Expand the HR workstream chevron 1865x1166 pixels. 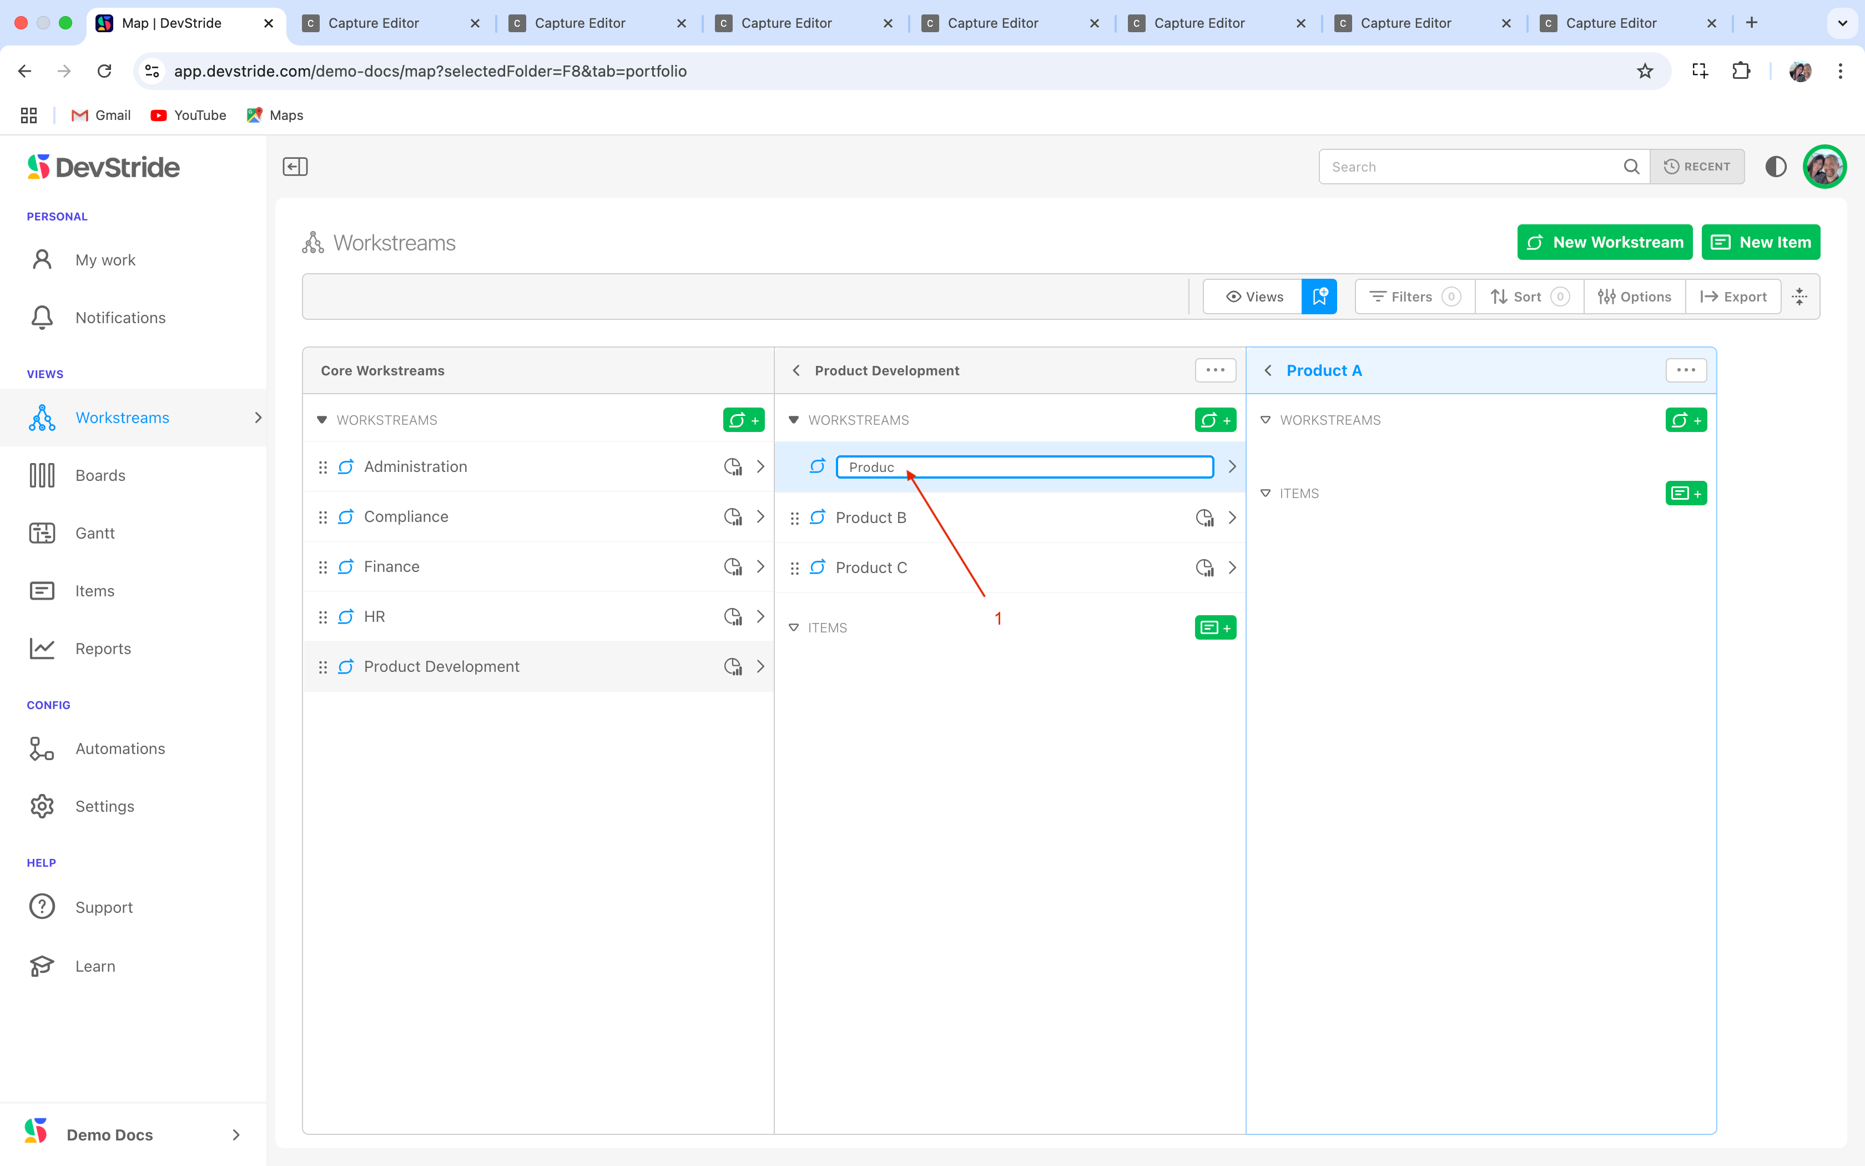[760, 617]
